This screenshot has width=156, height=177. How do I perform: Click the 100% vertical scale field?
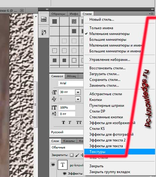coord(67,108)
